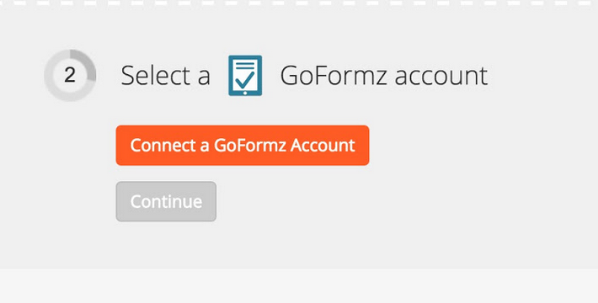This screenshot has width=598, height=303.
Task: Click the number 2 step indicator
Action: pos(70,76)
